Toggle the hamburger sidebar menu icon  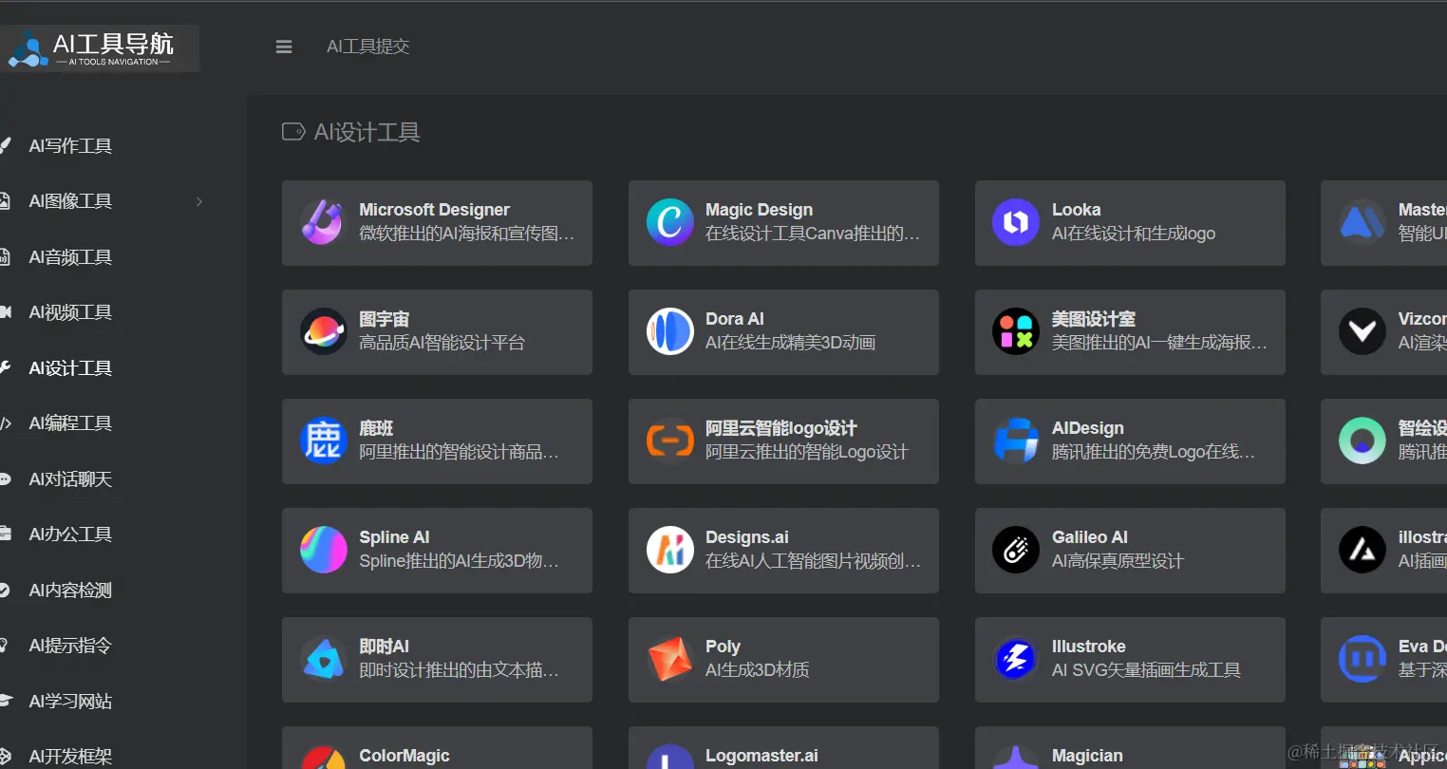(284, 47)
